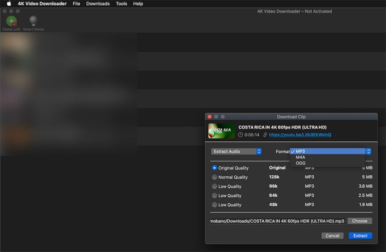This screenshot has height=252, width=386.
Task: Click the Extract button
Action: (360, 236)
